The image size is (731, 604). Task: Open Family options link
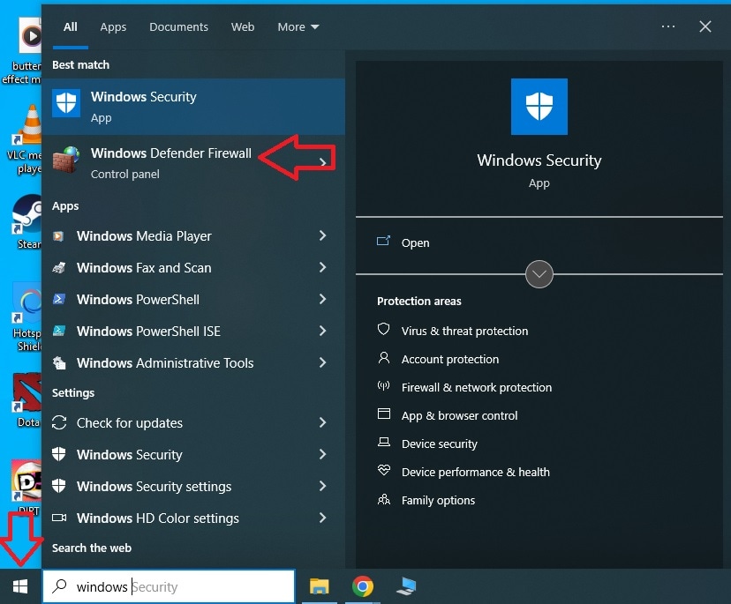tap(438, 500)
